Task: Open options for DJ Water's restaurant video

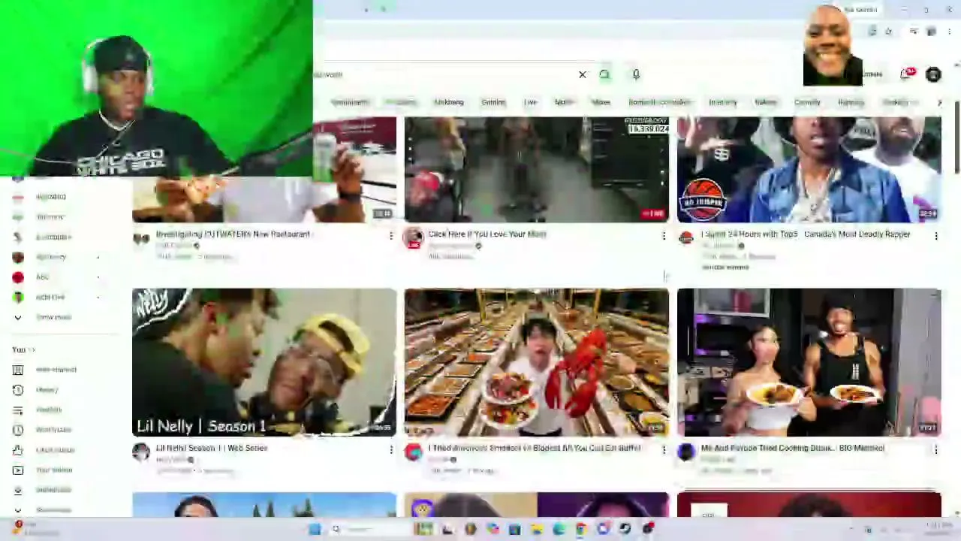Action: 391,236
